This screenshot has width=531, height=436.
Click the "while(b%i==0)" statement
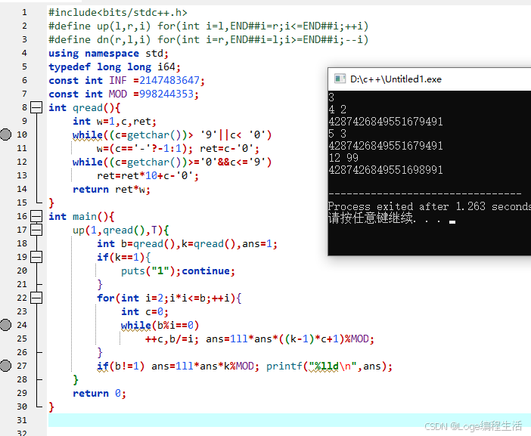point(160,326)
